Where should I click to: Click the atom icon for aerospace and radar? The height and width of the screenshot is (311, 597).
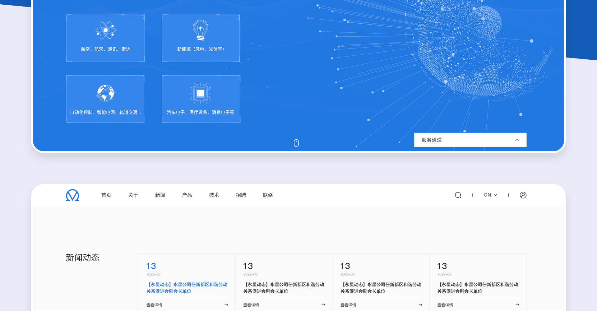(x=105, y=30)
